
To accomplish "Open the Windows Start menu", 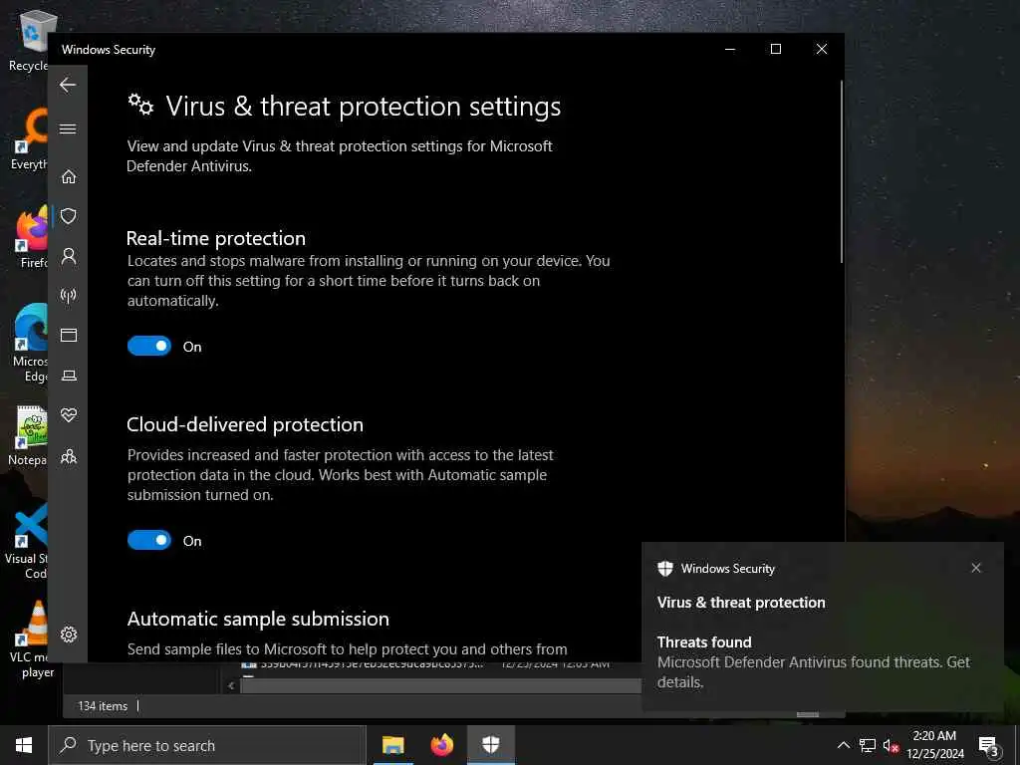I will tap(24, 745).
